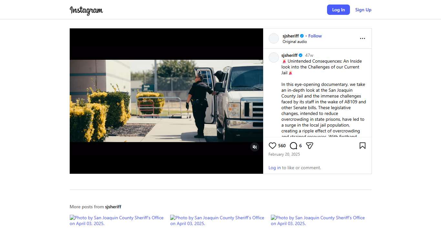Unmute the video with speaker icon
441x248 pixels.
[x=255, y=147]
